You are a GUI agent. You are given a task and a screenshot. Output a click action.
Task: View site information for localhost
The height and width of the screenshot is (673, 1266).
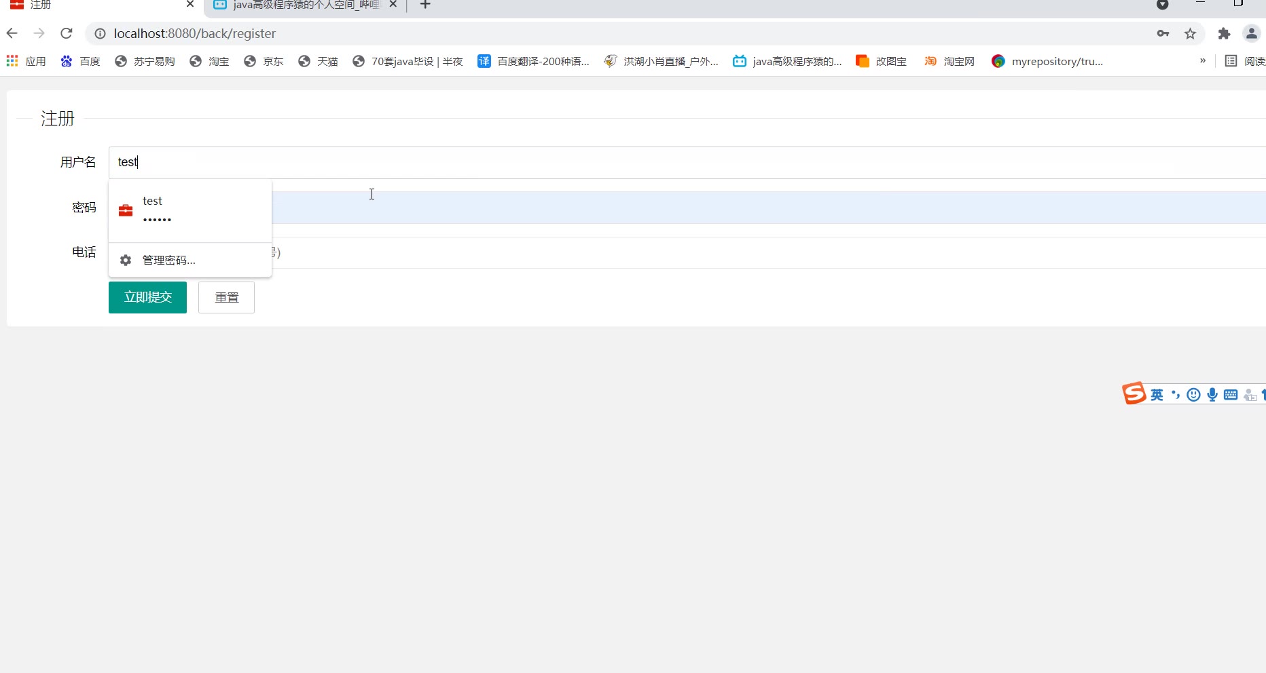[x=100, y=33]
